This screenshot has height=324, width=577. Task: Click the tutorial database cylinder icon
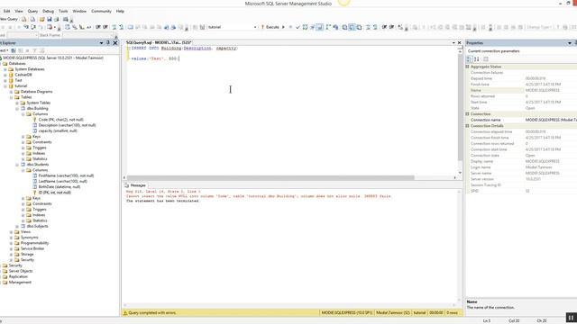(x=11, y=86)
